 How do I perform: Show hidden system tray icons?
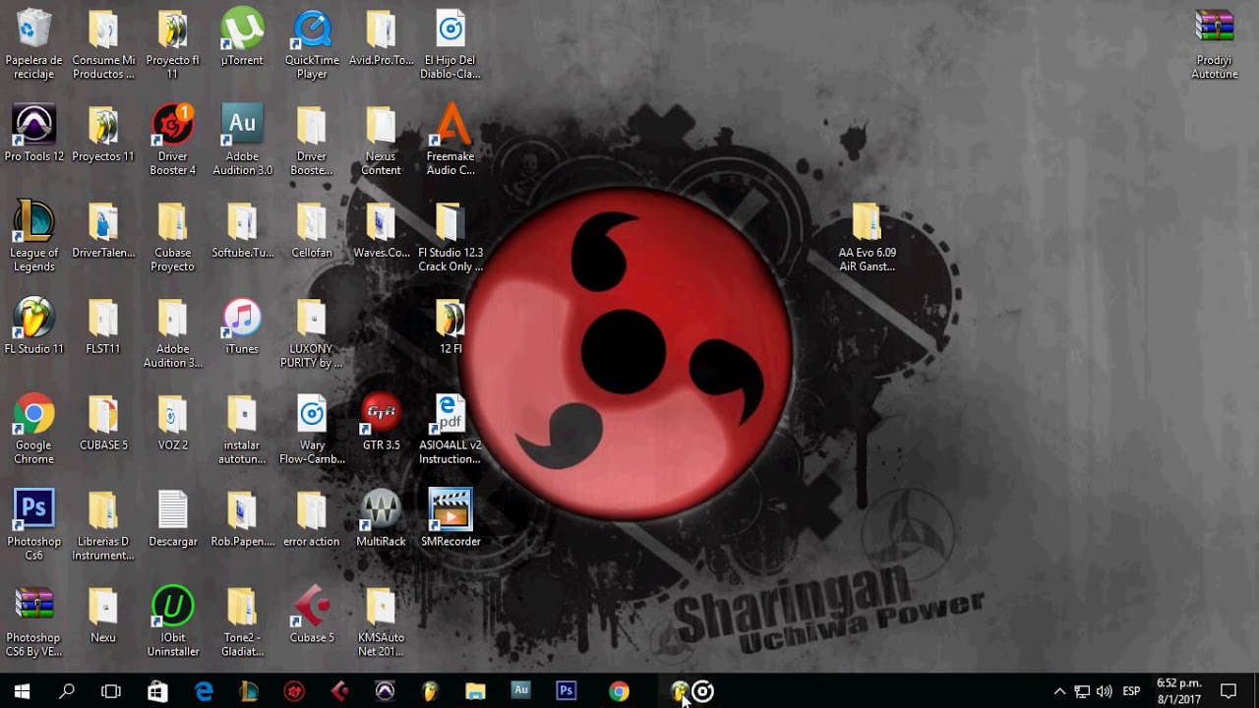point(1059,691)
